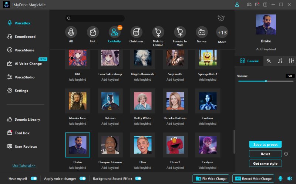Click the voice search input field
The height and width of the screenshot is (184, 296).
(x=95, y=18)
